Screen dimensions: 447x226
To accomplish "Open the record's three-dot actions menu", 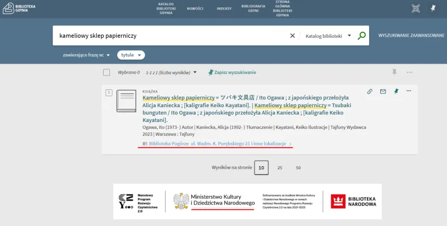I will point(409,91).
